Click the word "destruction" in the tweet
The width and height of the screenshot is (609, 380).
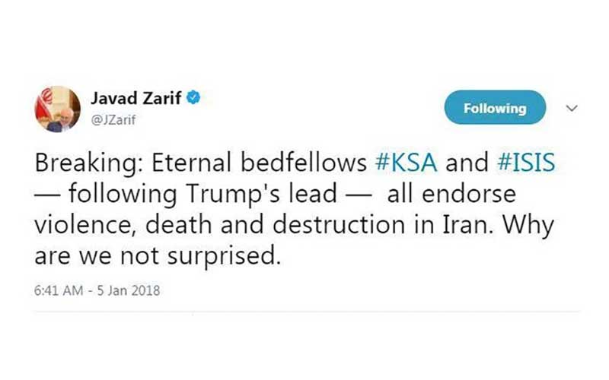coord(342,226)
